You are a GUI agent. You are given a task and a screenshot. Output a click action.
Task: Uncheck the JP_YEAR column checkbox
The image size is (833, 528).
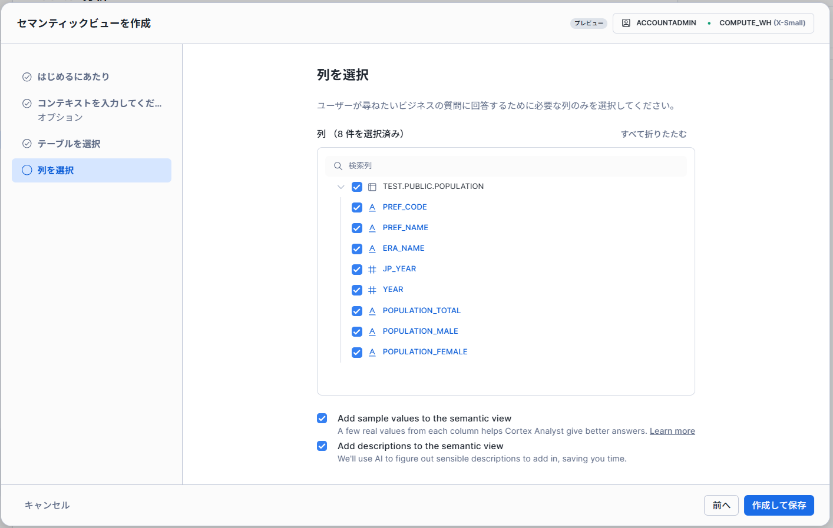pyautogui.click(x=357, y=270)
